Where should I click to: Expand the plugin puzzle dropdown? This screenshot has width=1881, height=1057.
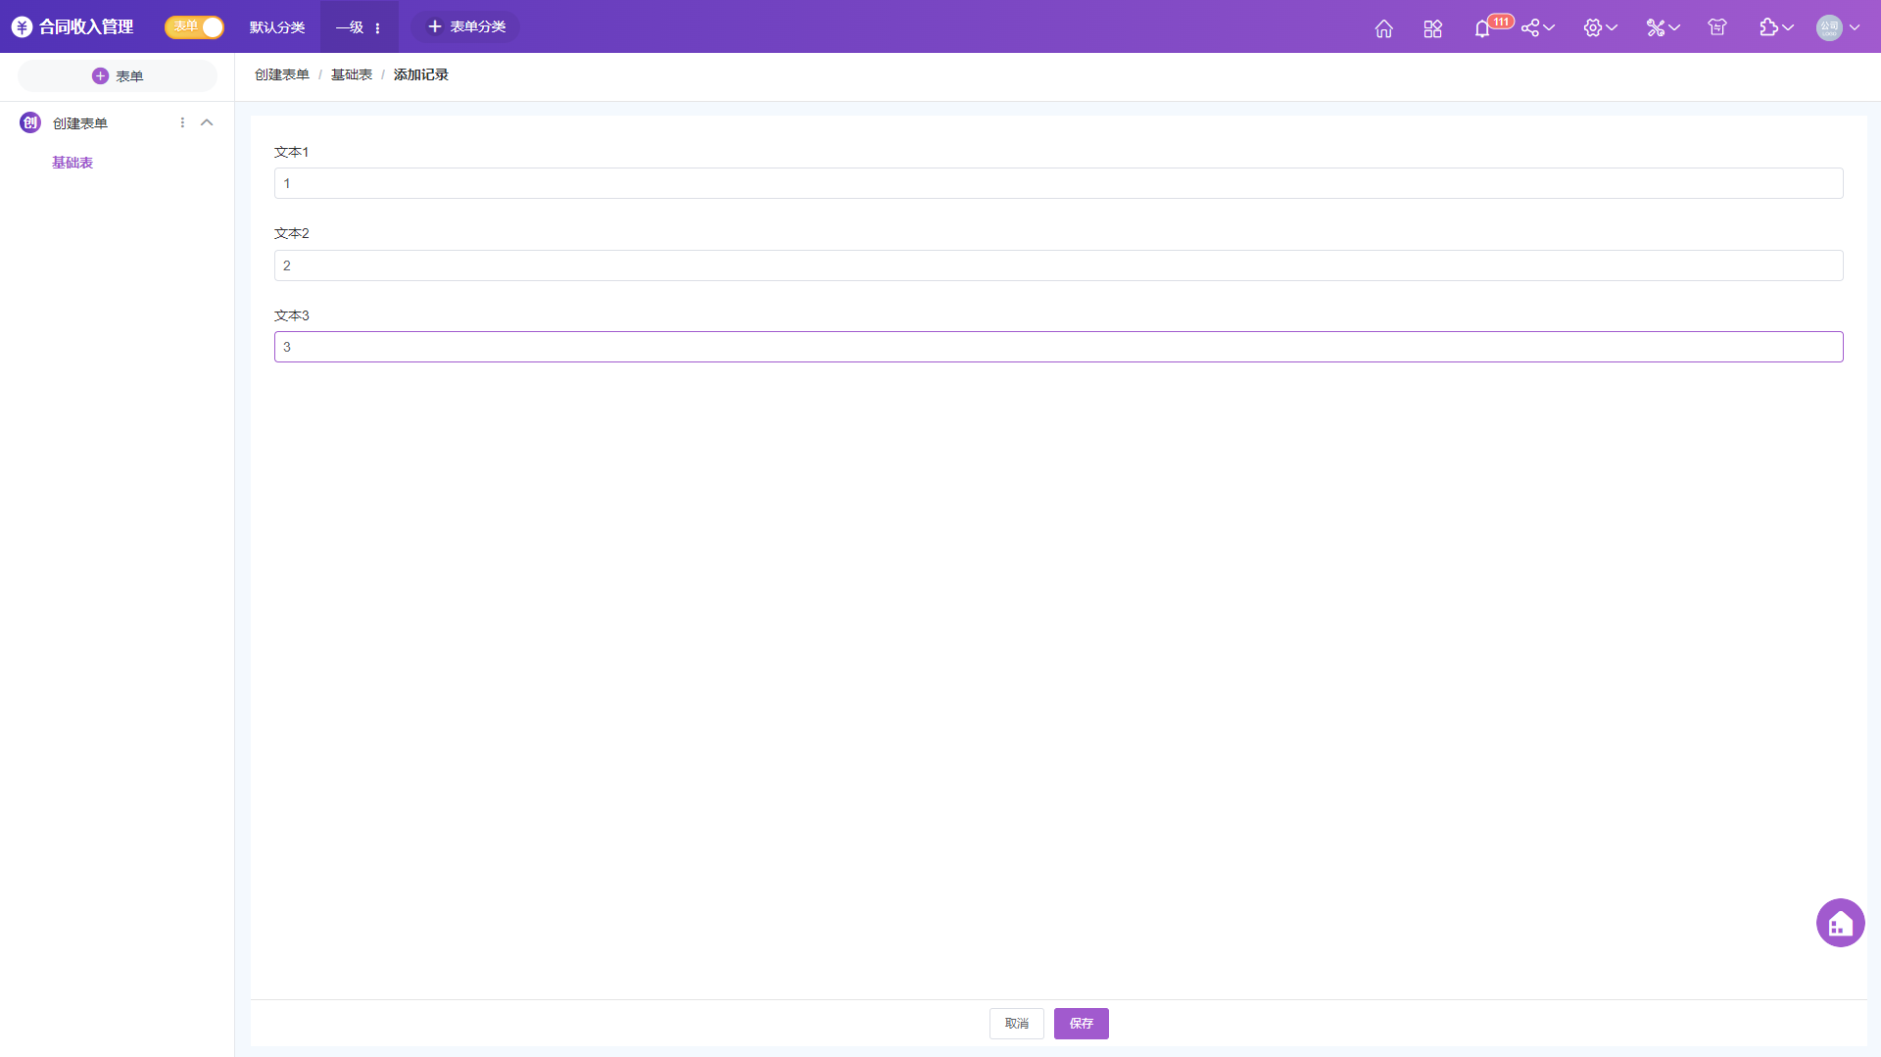[1775, 27]
